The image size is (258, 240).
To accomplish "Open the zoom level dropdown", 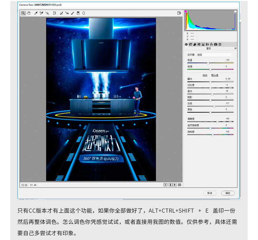I will coord(40,185).
